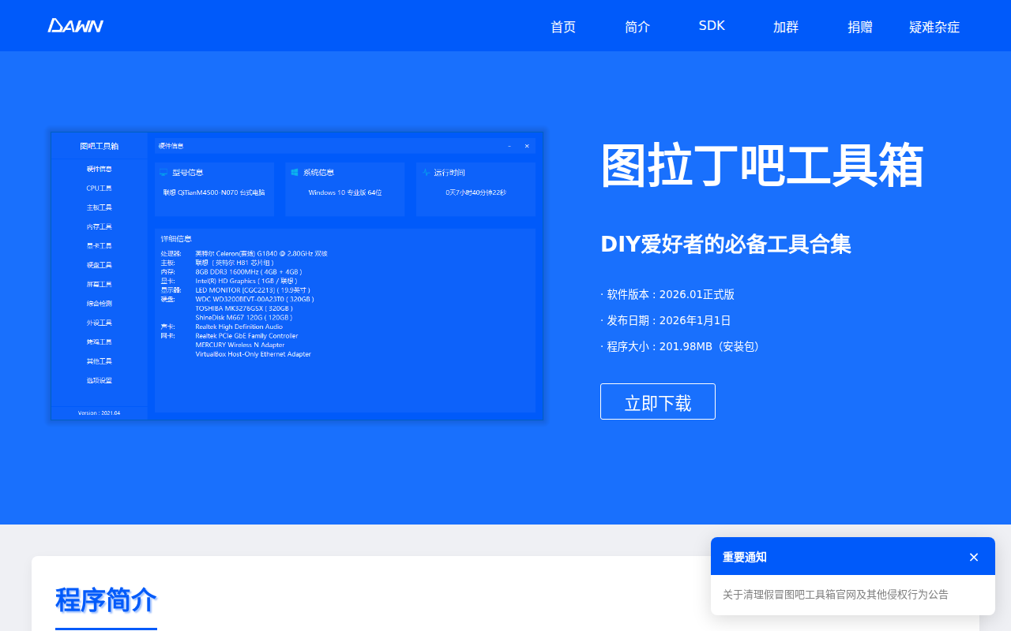Select 主板工具 in the toolbox sidebar
The height and width of the screenshot is (631, 1011).
pyautogui.click(x=99, y=207)
